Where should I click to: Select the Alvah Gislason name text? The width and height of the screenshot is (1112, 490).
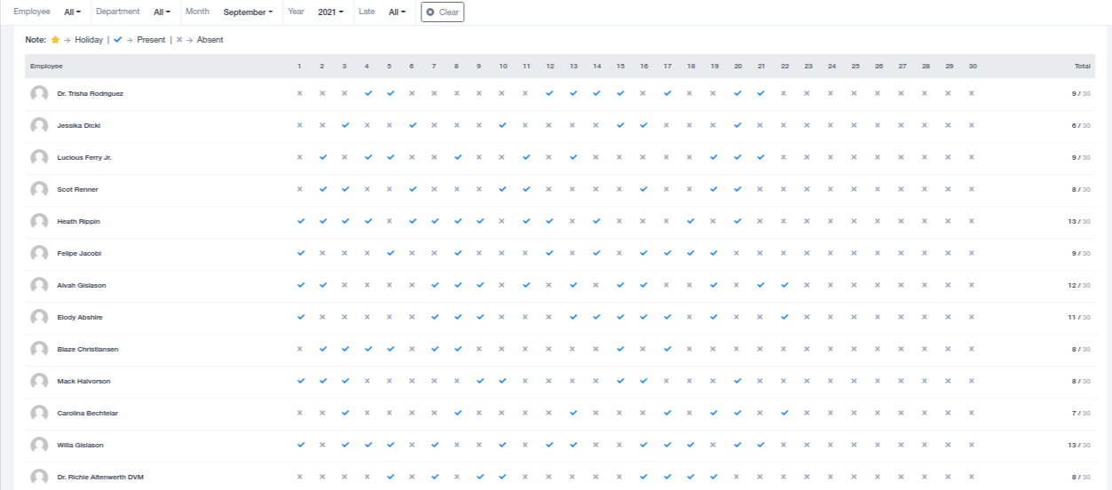[x=82, y=286]
